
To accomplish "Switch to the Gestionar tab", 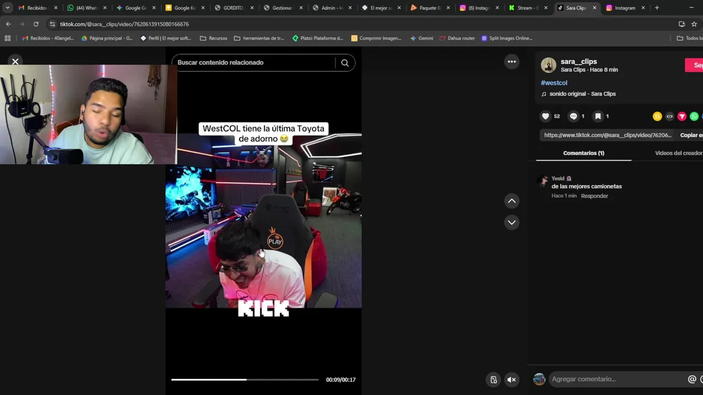I will click(282, 8).
